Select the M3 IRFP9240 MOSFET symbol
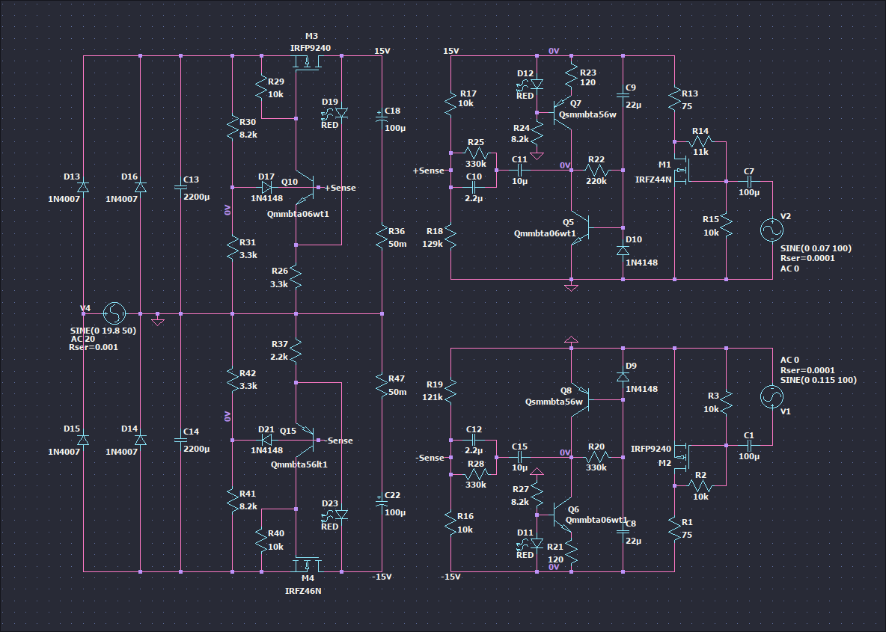The height and width of the screenshot is (632, 886). pos(308,62)
